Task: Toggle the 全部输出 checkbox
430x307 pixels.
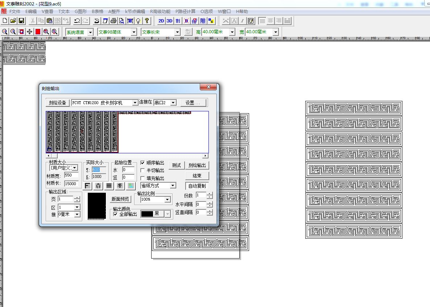Action: [115, 214]
